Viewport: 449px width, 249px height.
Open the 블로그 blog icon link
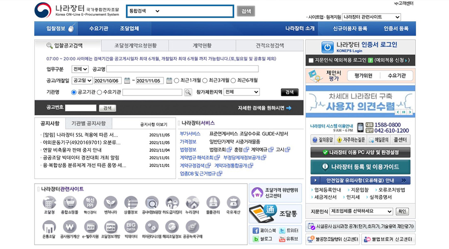[x=256, y=239]
